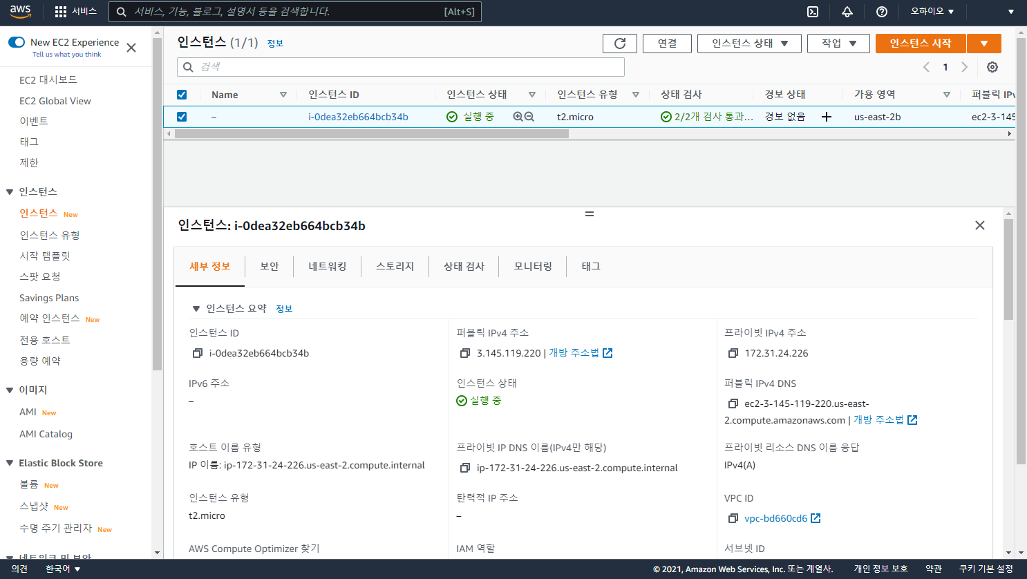Copy the public IPv4 address 3.145.119.220
Image resolution: width=1027 pixels, height=579 pixels.
[465, 353]
